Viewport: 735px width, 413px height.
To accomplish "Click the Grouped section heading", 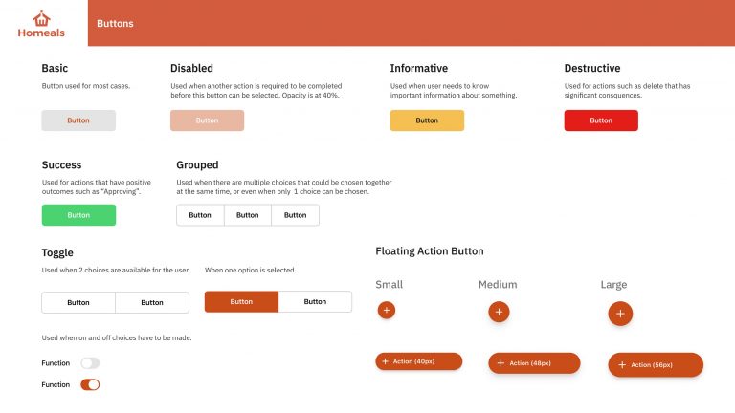I will 197,164.
